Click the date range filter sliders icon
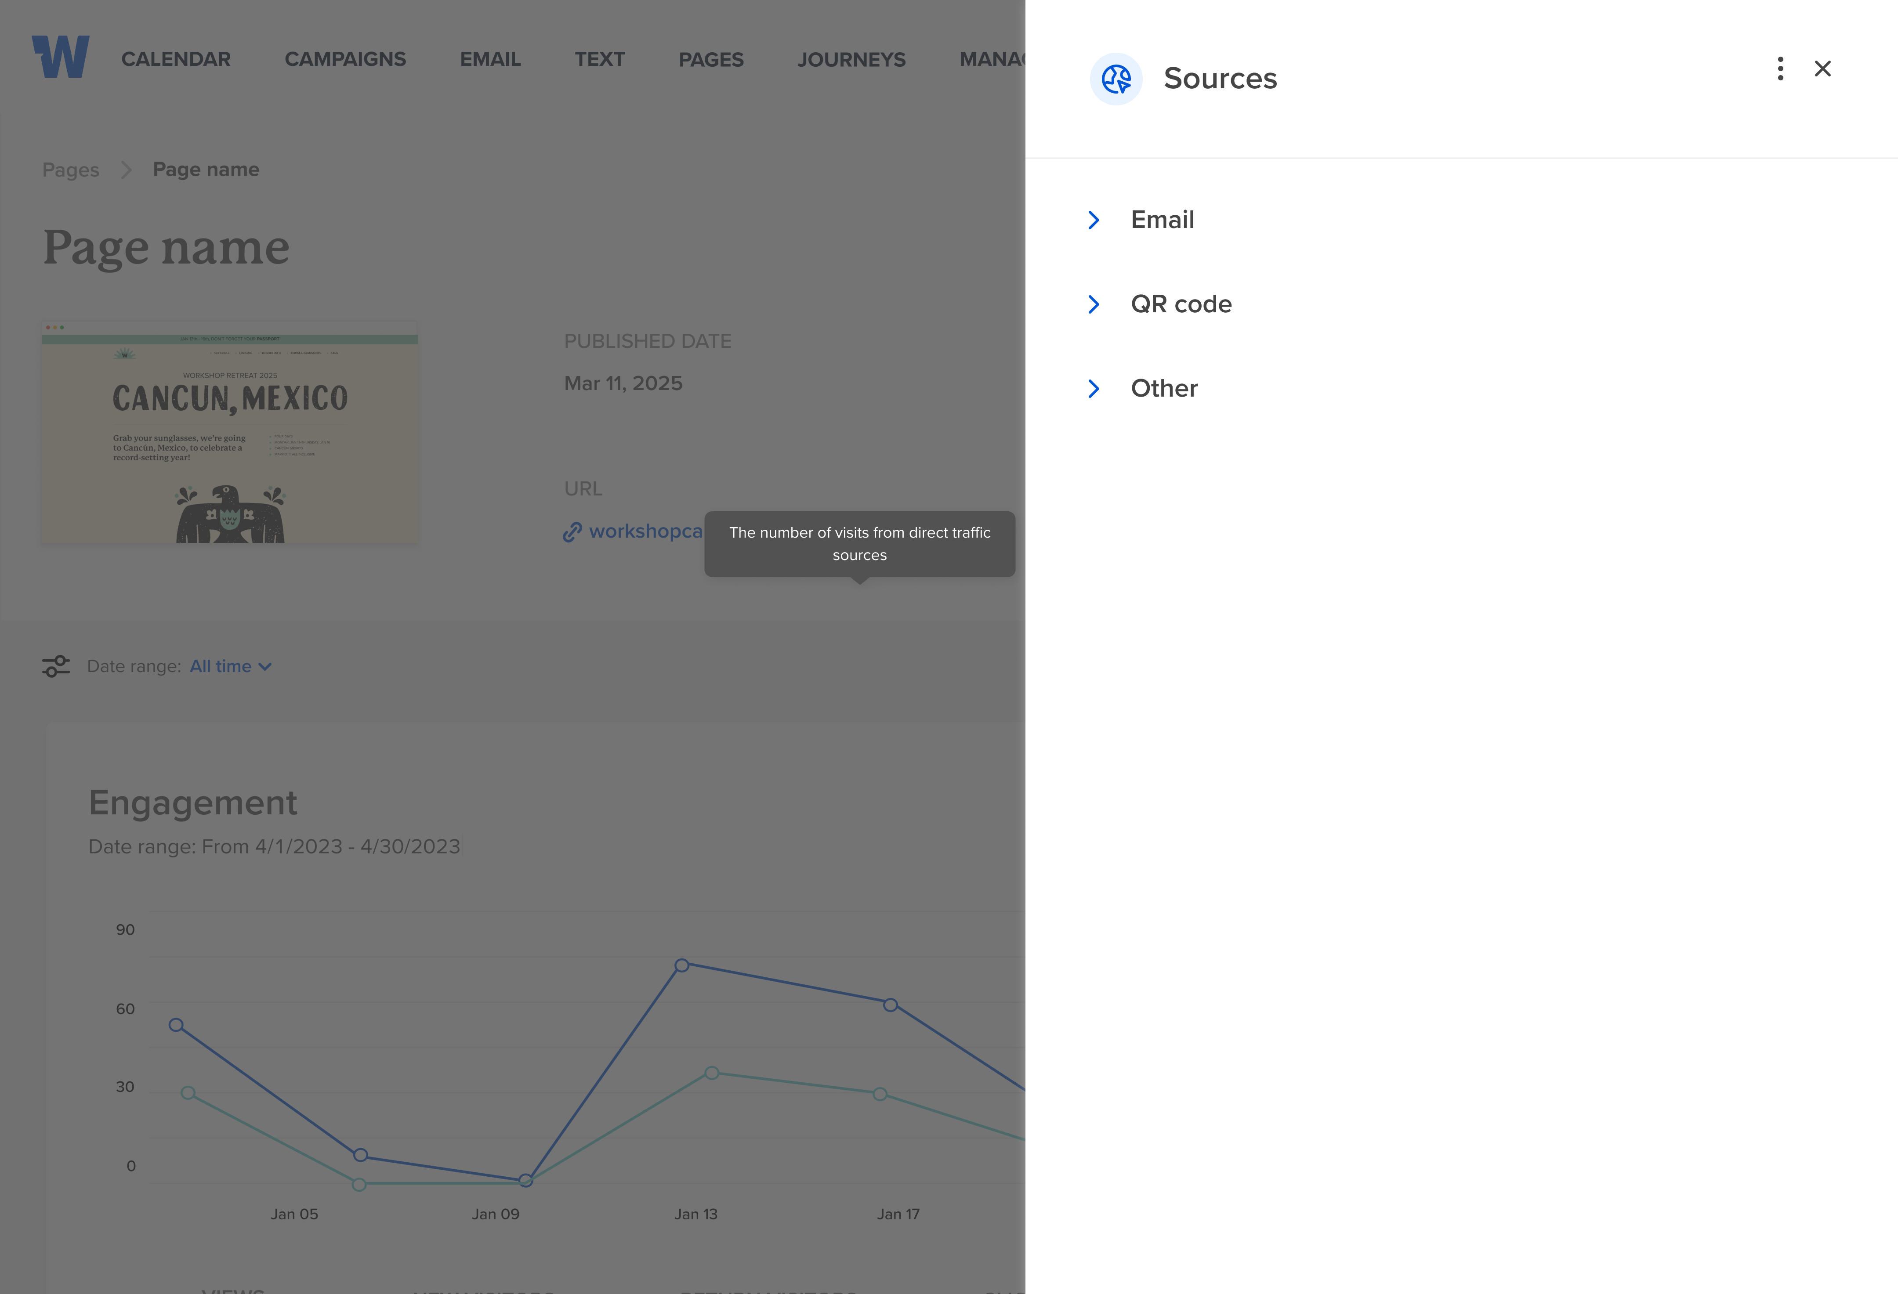The width and height of the screenshot is (1898, 1294). pyautogui.click(x=56, y=666)
